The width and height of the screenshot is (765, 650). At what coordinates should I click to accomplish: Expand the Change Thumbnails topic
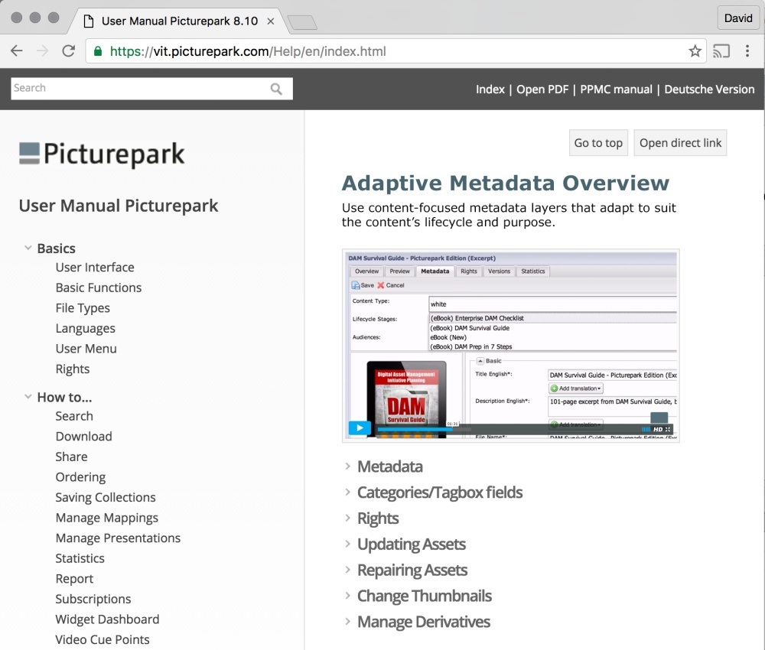347,596
